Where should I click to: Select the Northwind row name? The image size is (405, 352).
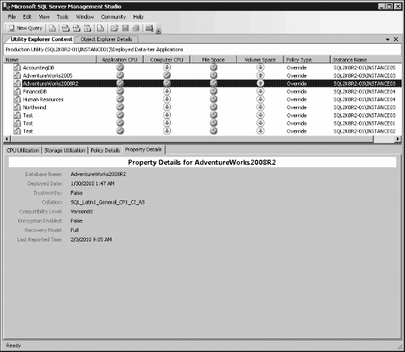pos(34,107)
